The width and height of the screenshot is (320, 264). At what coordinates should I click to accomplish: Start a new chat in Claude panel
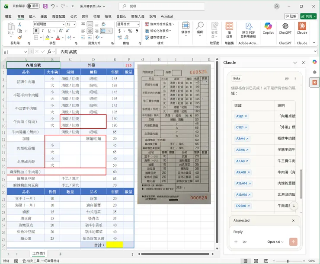[x=286, y=79]
